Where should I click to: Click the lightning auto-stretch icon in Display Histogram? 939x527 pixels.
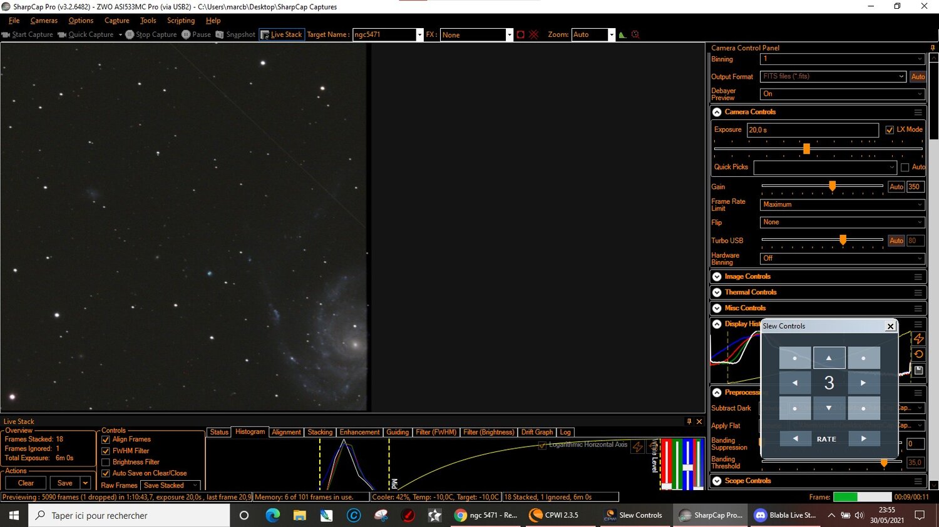[918, 338]
